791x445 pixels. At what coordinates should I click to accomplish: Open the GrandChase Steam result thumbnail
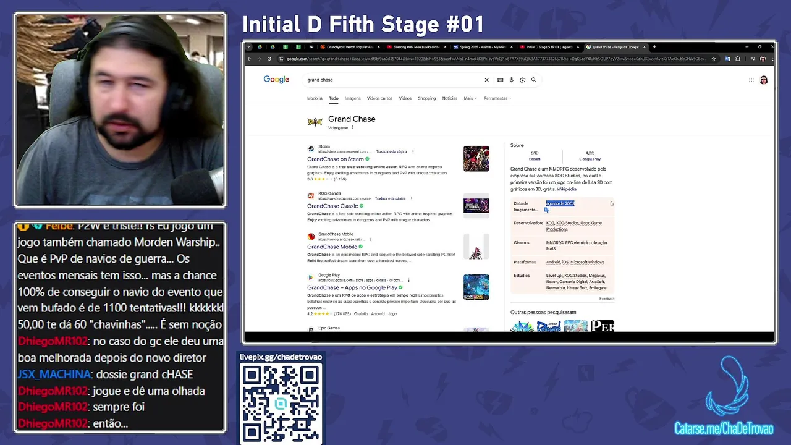476,159
